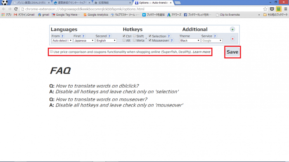Close the パソコン画面にDEALS tab
Image resolution: width=289 pixels, height=162 pixels.
click(49, 3)
